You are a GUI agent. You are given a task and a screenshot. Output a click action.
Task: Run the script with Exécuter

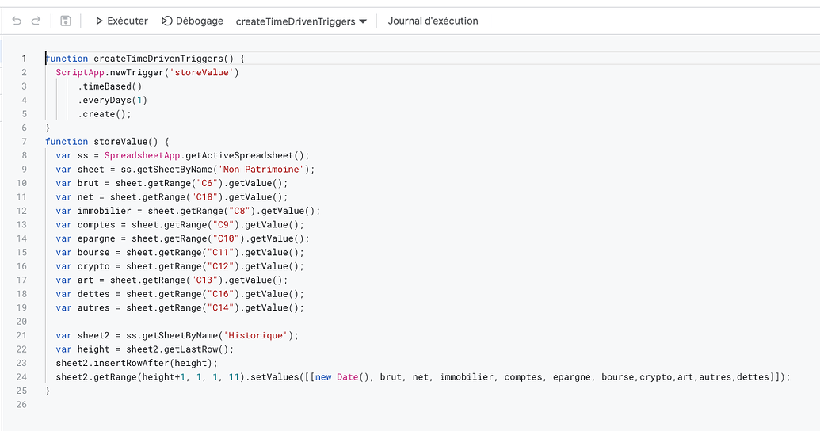point(122,21)
